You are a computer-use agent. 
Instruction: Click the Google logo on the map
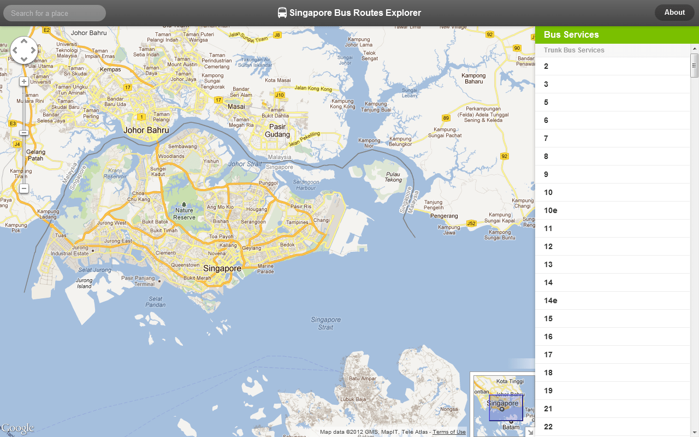tap(17, 429)
